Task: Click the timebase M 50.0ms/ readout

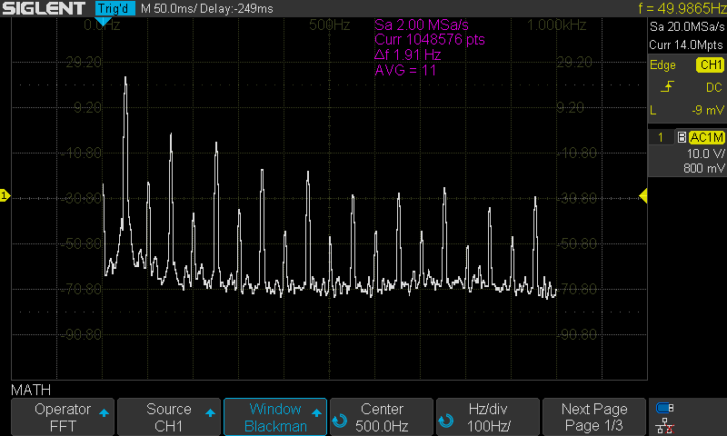Action: point(167,9)
